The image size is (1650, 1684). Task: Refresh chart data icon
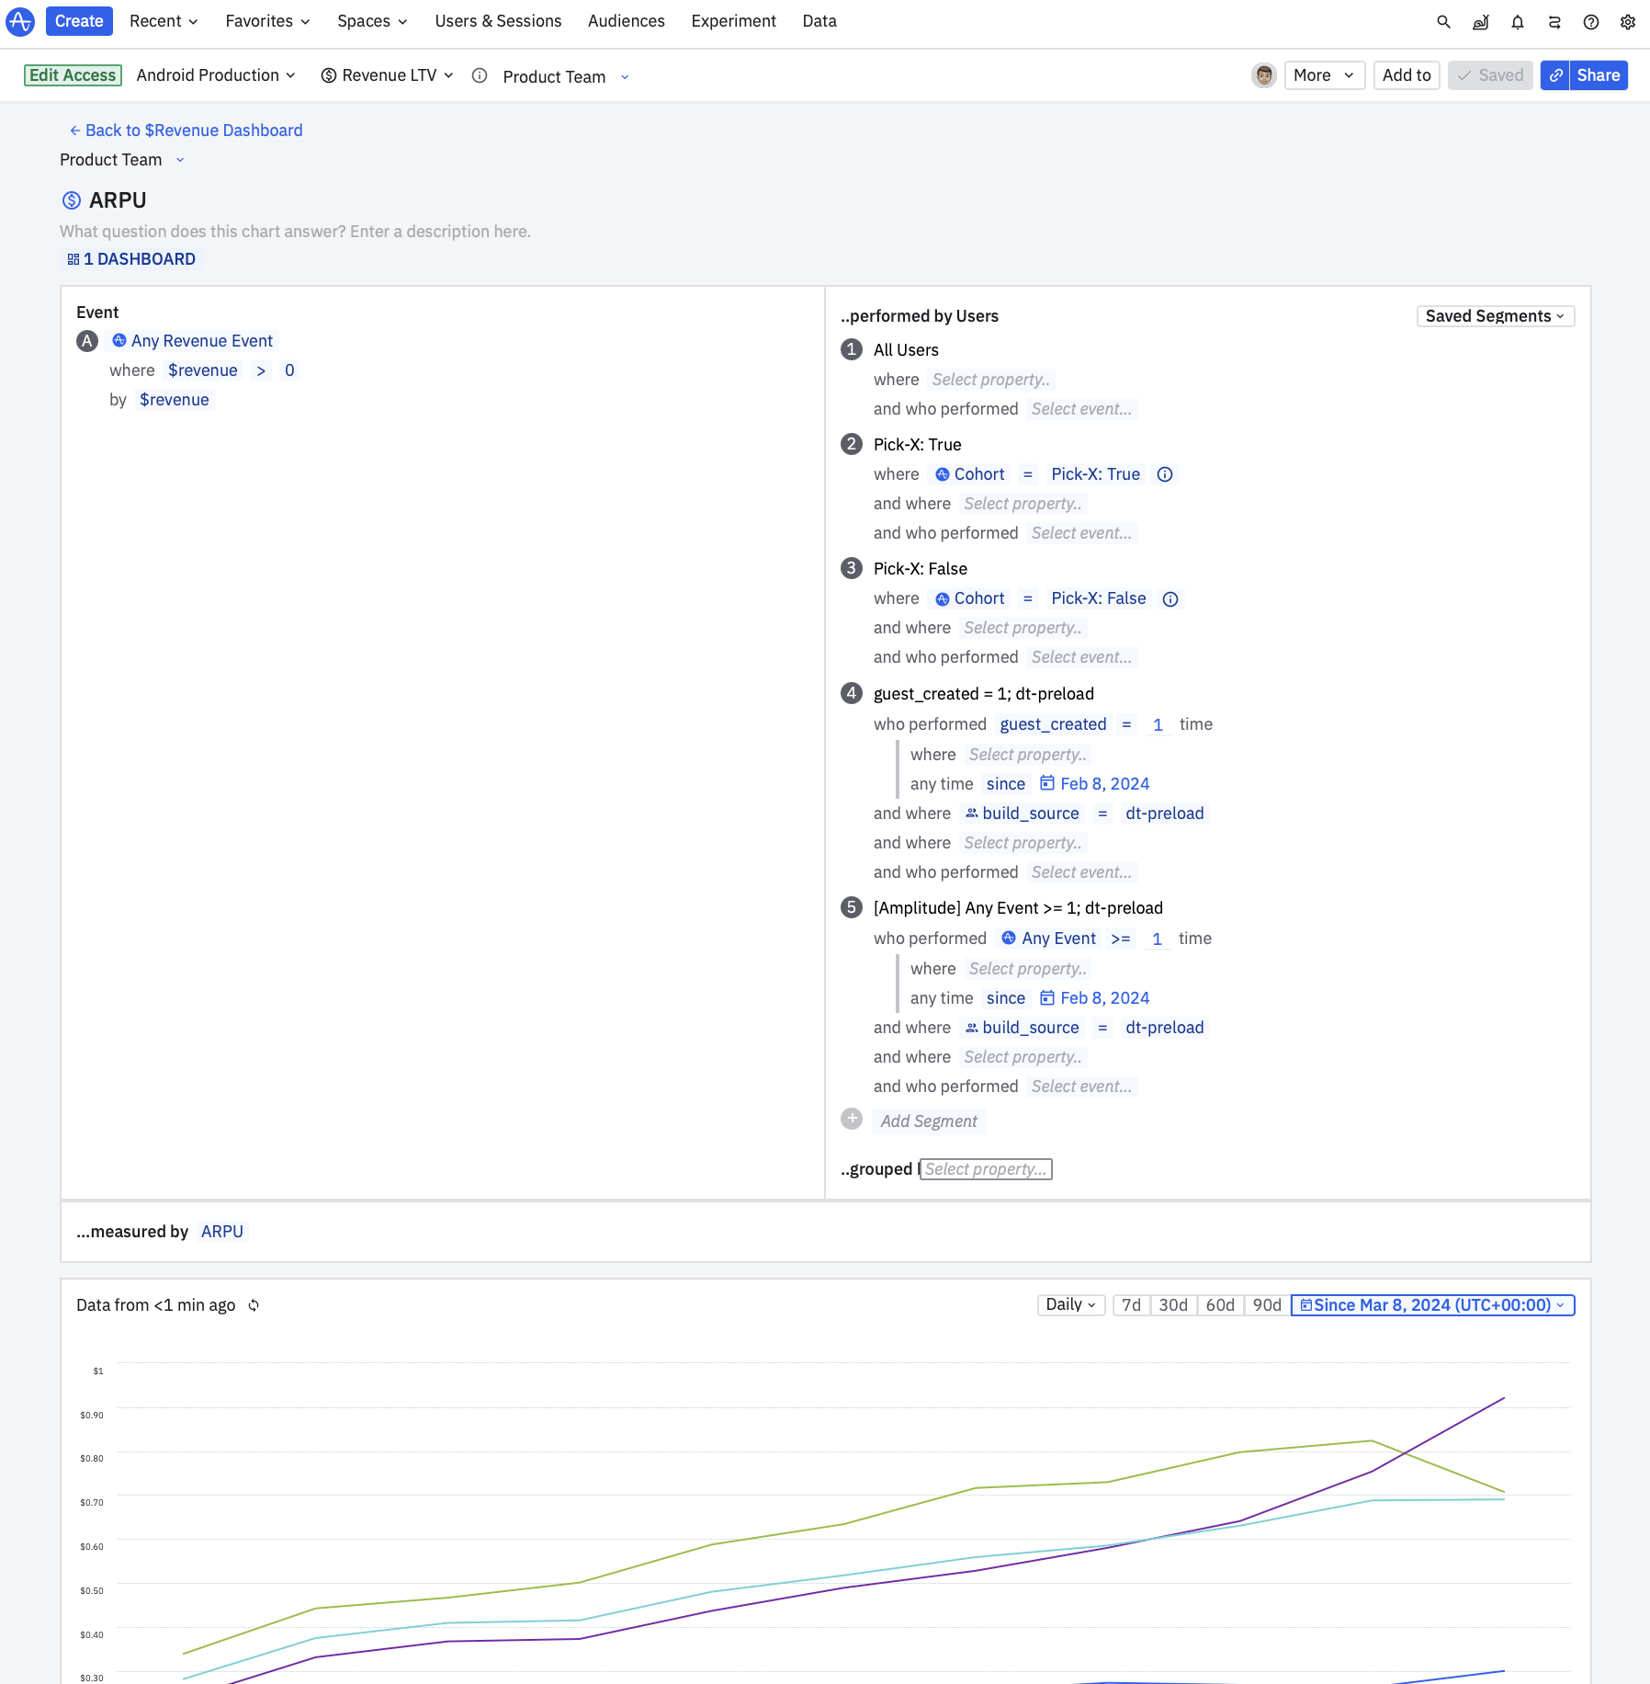(x=254, y=1305)
